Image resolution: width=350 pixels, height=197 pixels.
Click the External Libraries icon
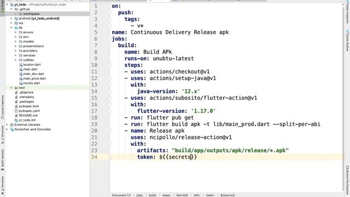(x=12, y=125)
